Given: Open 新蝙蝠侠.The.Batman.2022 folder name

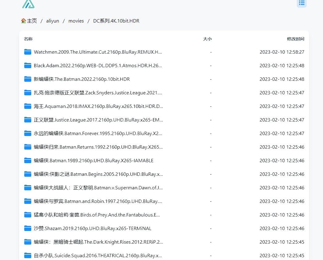Looking at the screenshot, I should coord(82,79).
